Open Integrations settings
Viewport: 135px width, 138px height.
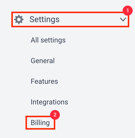pos(49,102)
